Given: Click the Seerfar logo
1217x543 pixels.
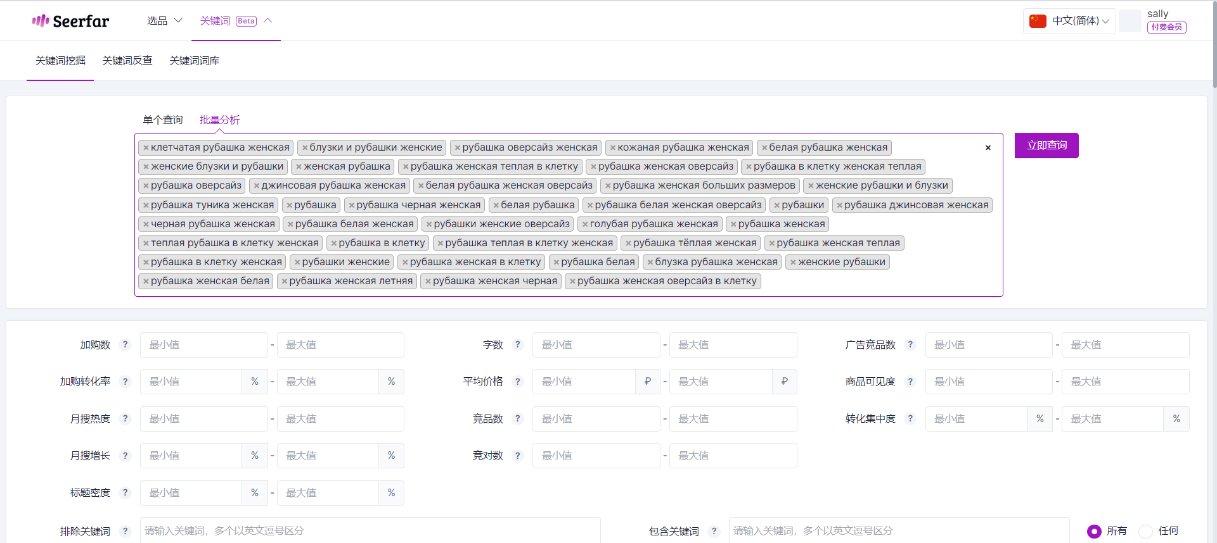Looking at the screenshot, I should (70, 21).
